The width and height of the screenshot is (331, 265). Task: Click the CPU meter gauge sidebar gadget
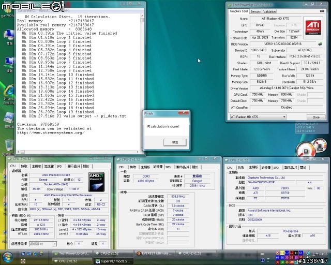pos(306,150)
